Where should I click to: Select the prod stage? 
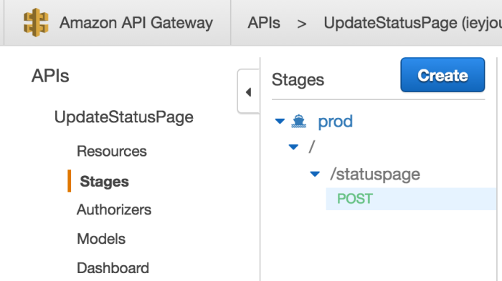tap(335, 122)
